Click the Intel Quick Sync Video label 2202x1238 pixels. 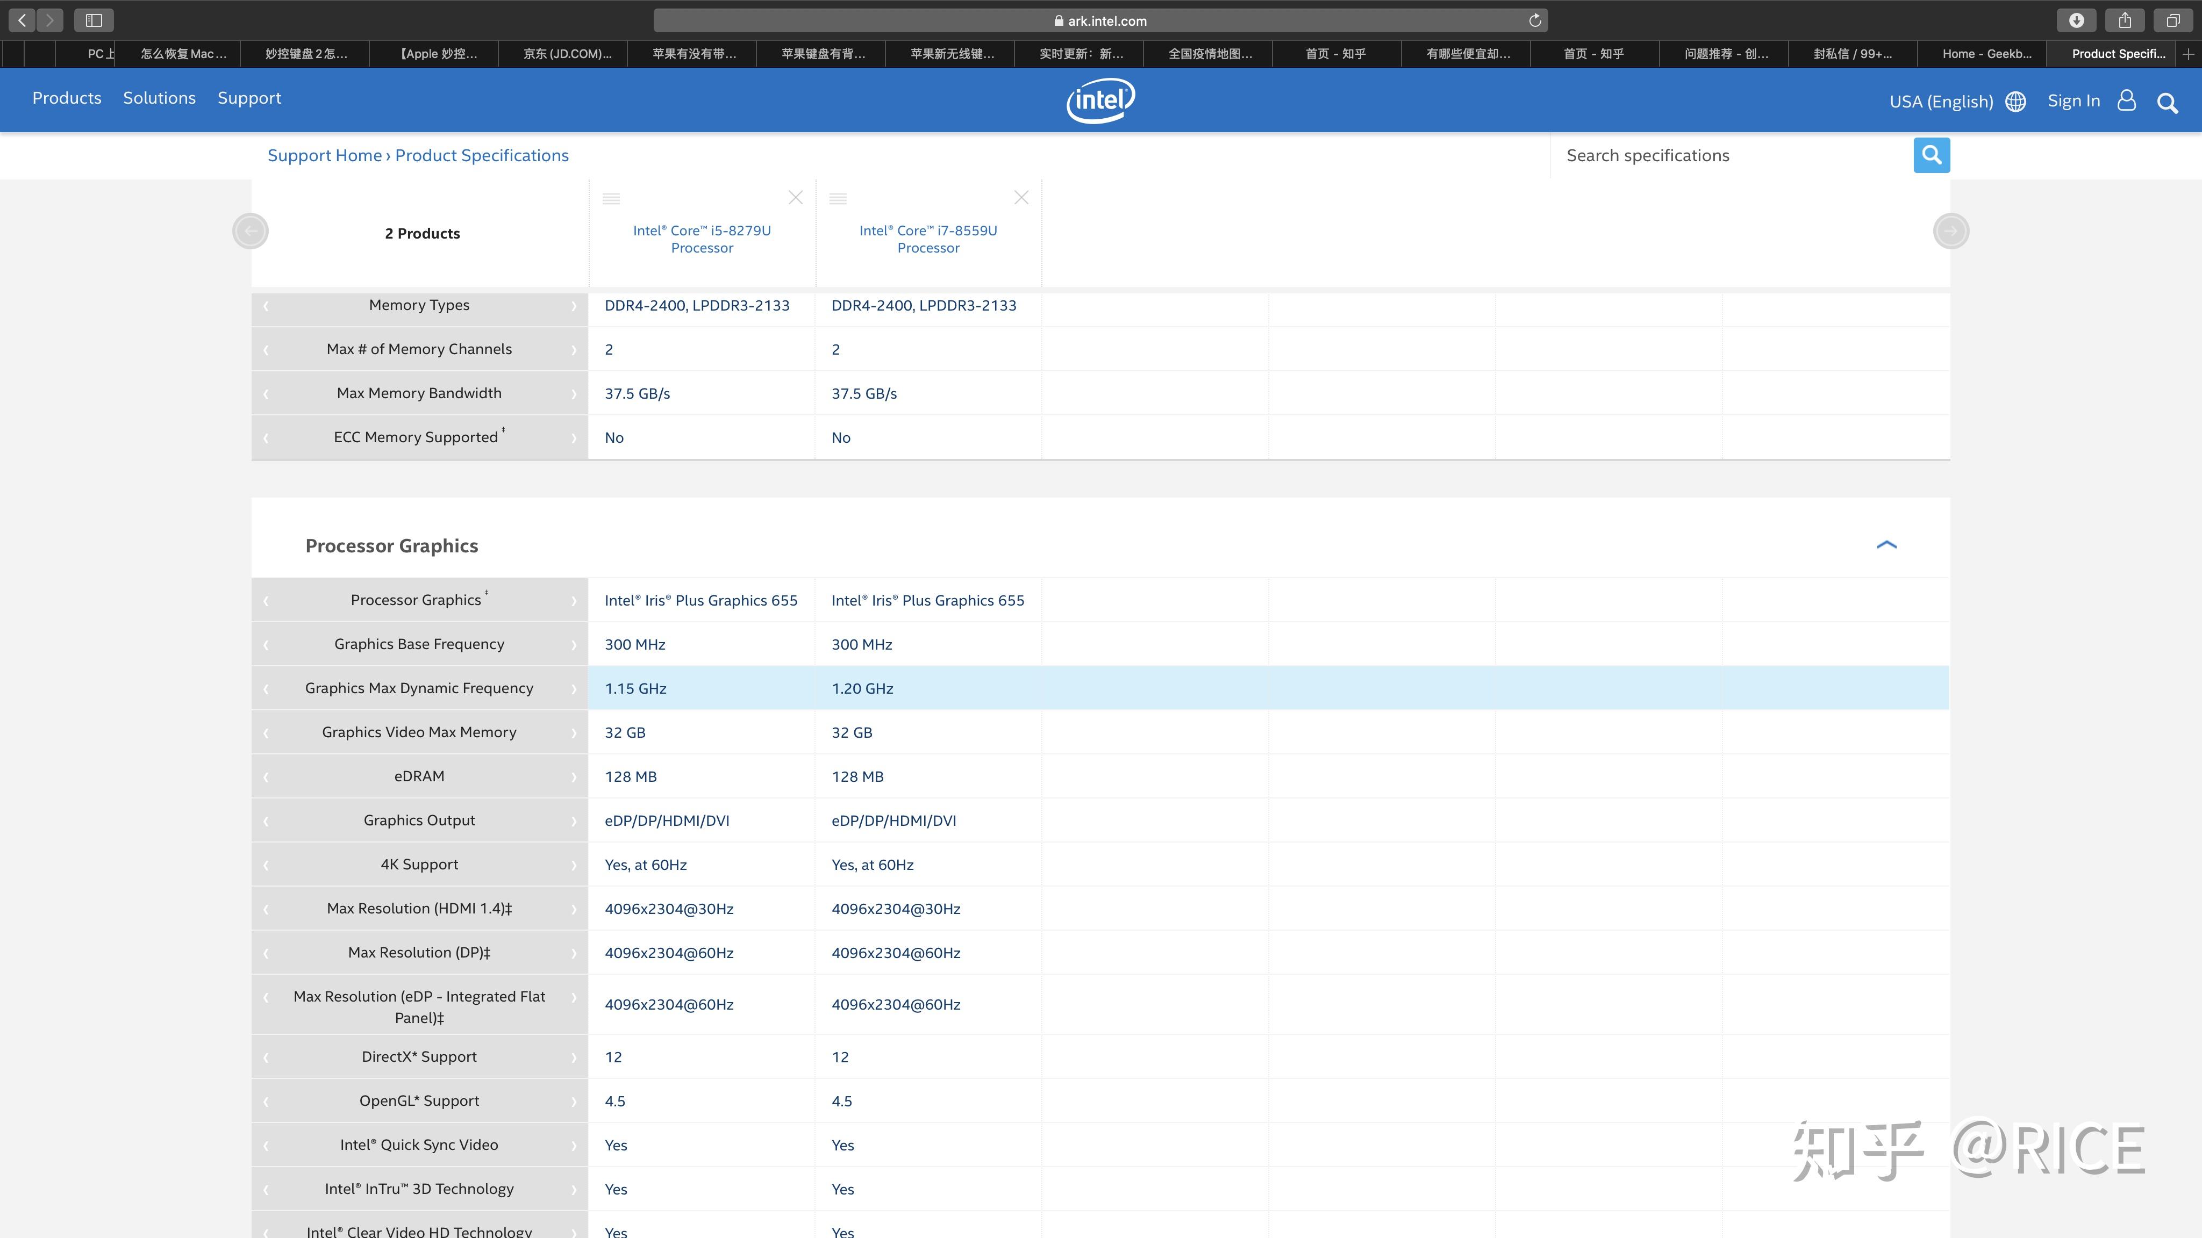[419, 1145]
